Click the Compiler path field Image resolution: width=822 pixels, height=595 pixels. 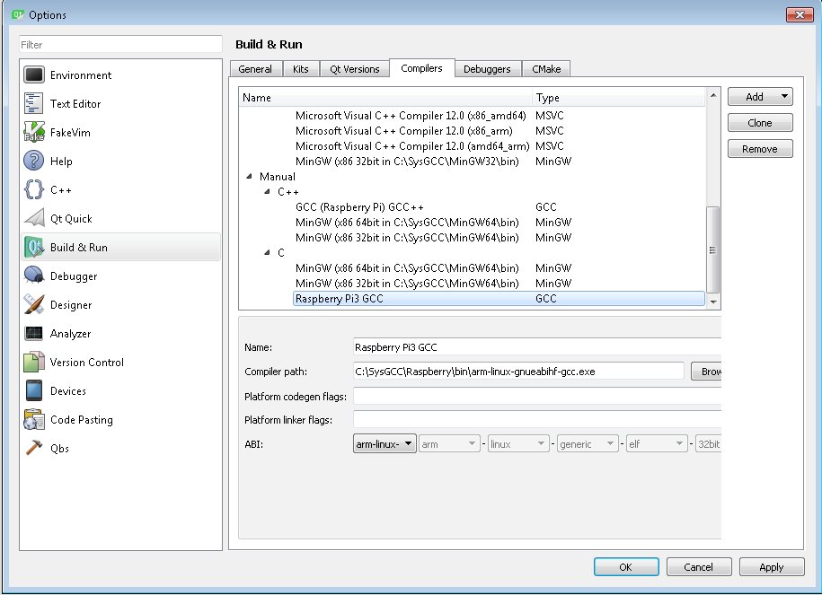(x=518, y=372)
